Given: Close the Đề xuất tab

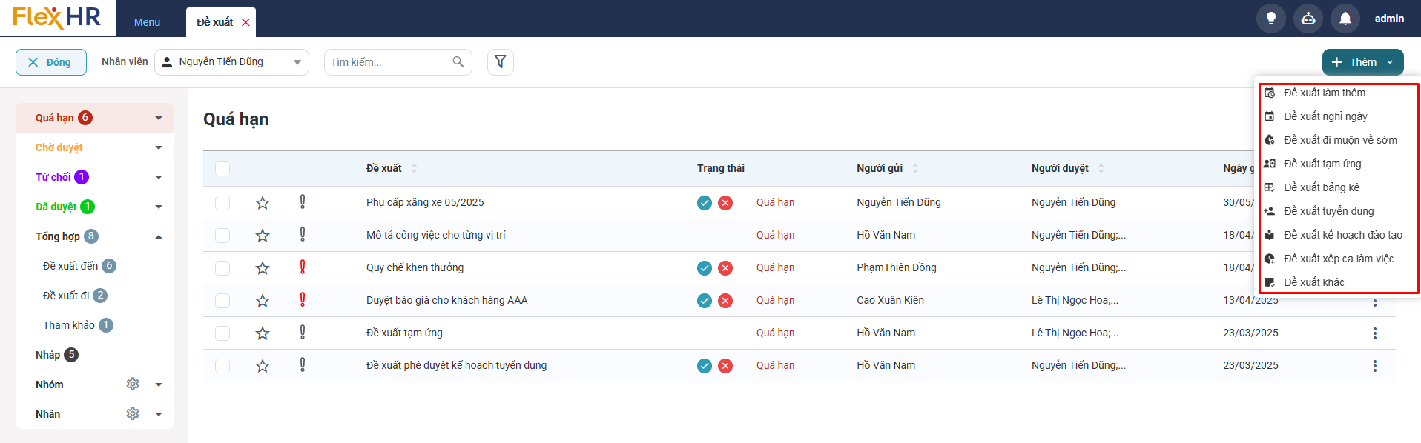Looking at the screenshot, I should pos(245,22).
